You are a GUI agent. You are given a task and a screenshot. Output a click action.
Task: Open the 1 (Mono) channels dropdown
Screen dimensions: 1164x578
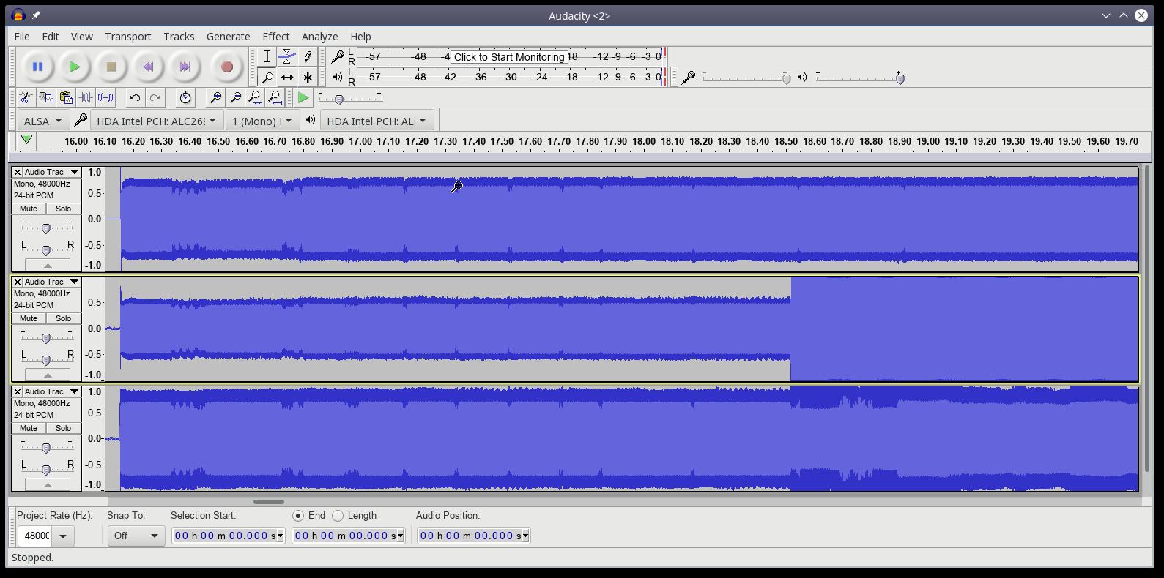[262, 121]
